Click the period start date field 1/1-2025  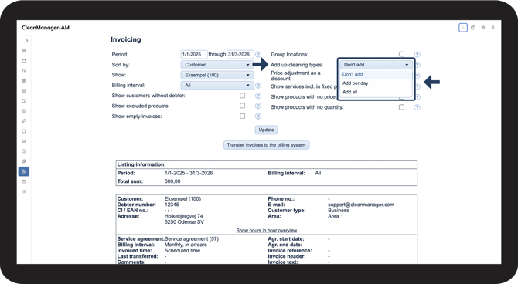tap(194, 55)
